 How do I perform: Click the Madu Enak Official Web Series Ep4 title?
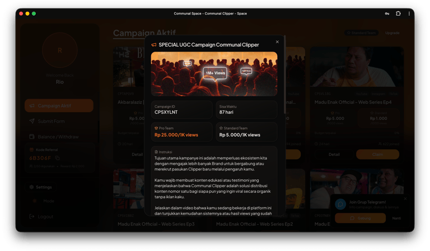point(353,102)
